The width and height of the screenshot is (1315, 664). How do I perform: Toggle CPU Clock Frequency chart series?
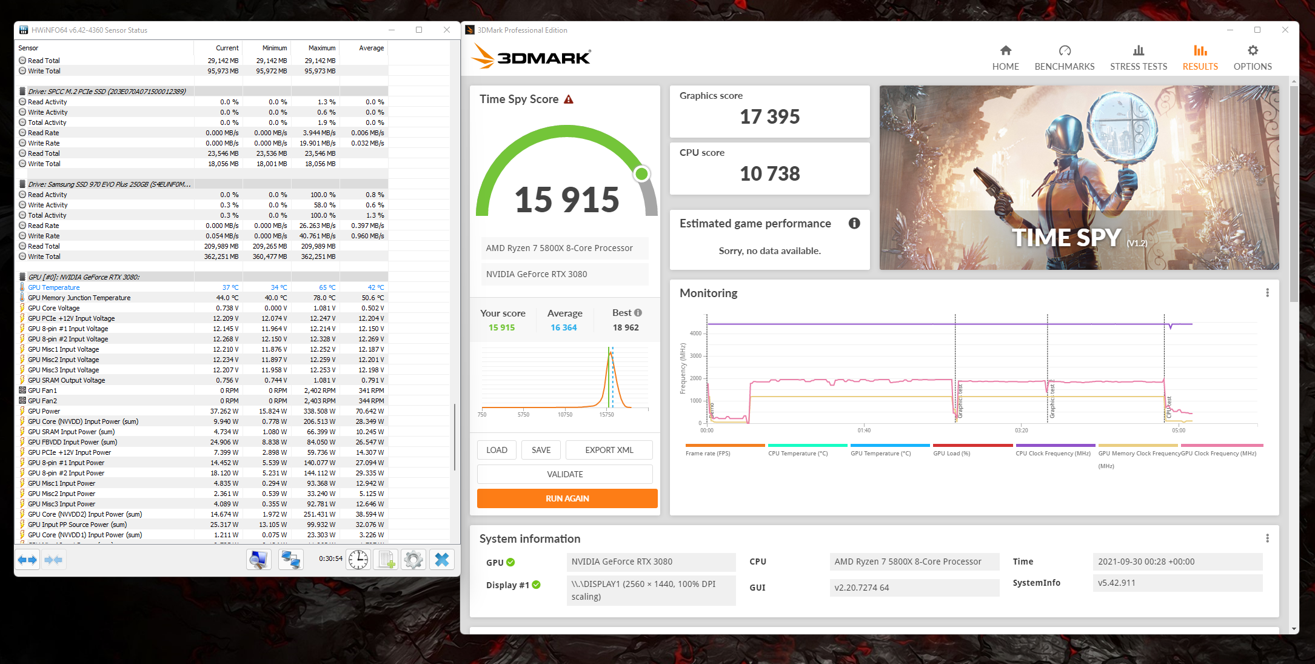coord(1056,450)
